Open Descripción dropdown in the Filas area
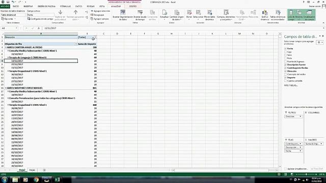Screen dimensions: 326x183 (300, 147)
